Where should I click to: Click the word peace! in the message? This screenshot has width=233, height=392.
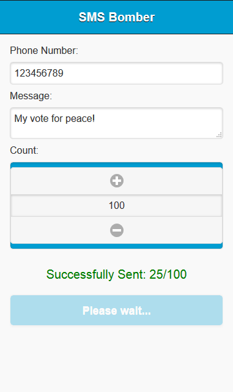(80, 119)
